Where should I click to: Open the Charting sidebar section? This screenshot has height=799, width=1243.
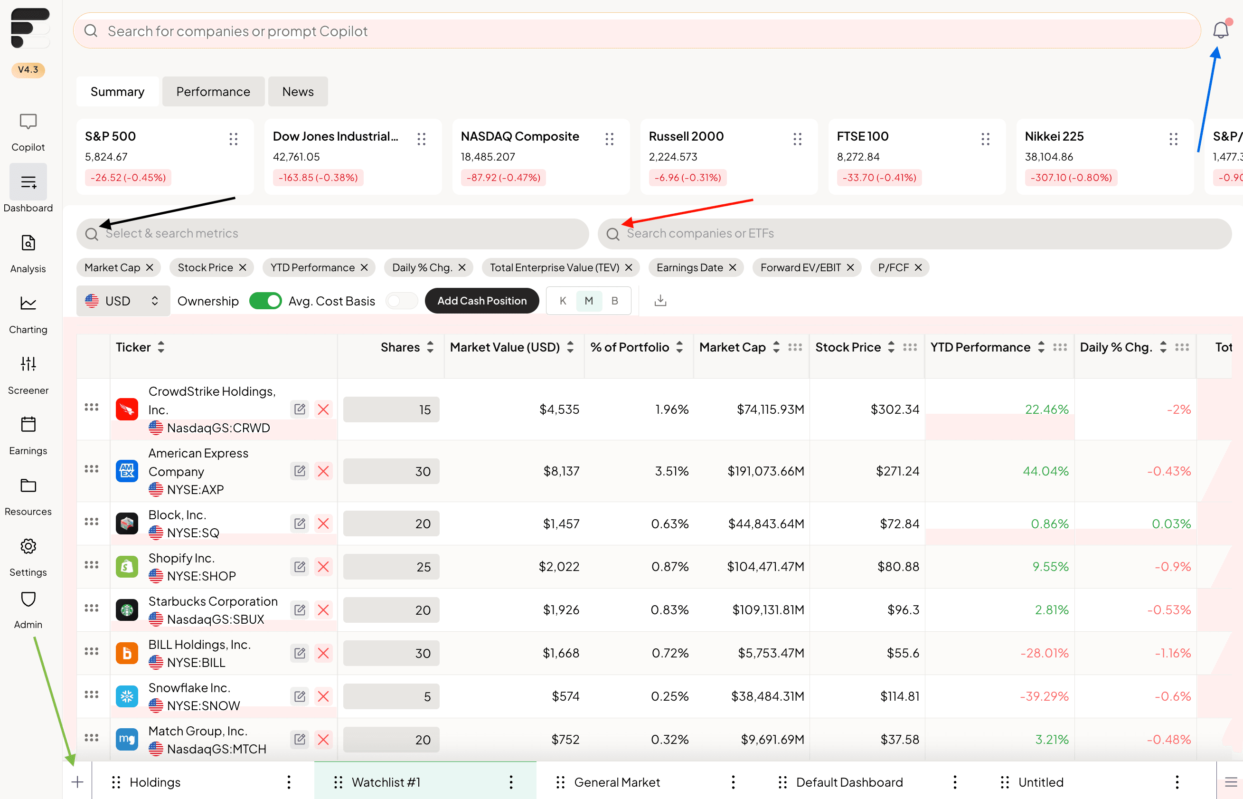[28, 315]
